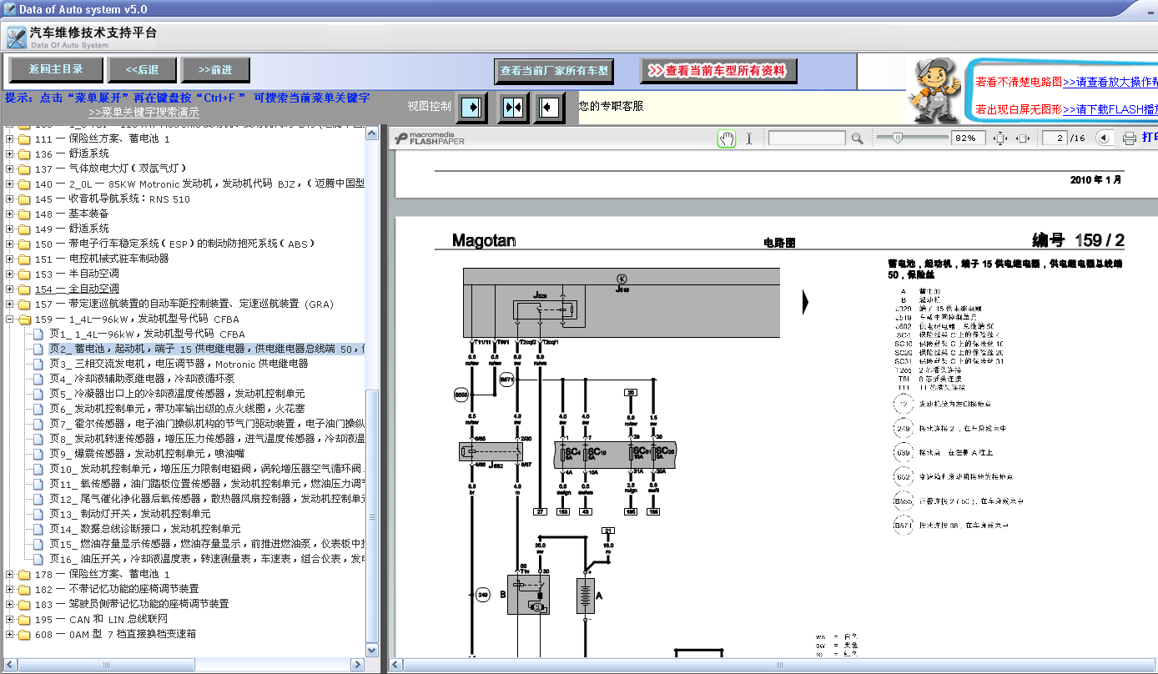Open 页13_ 制动灯开关 page
This screenshot has width=1158, height=674.
coord(129,514)
